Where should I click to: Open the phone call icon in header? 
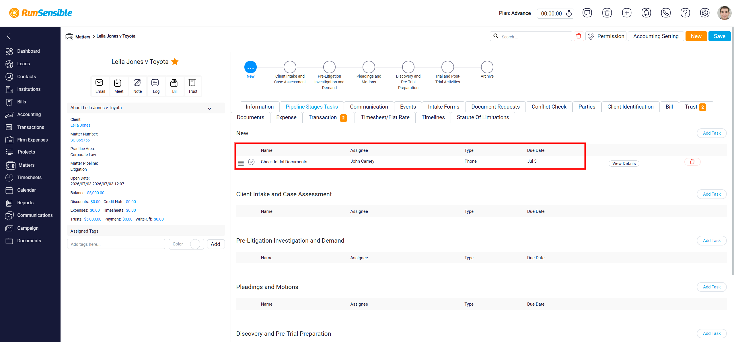point(665,13)
